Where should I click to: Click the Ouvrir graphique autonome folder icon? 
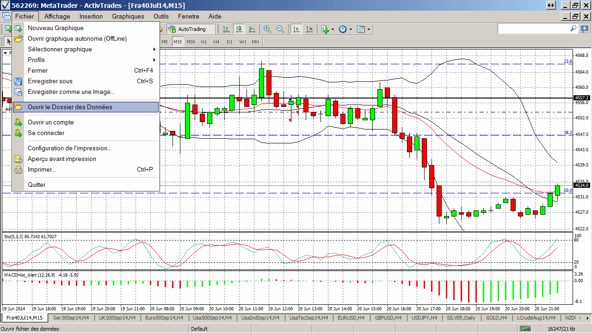[x=18, y=39]
